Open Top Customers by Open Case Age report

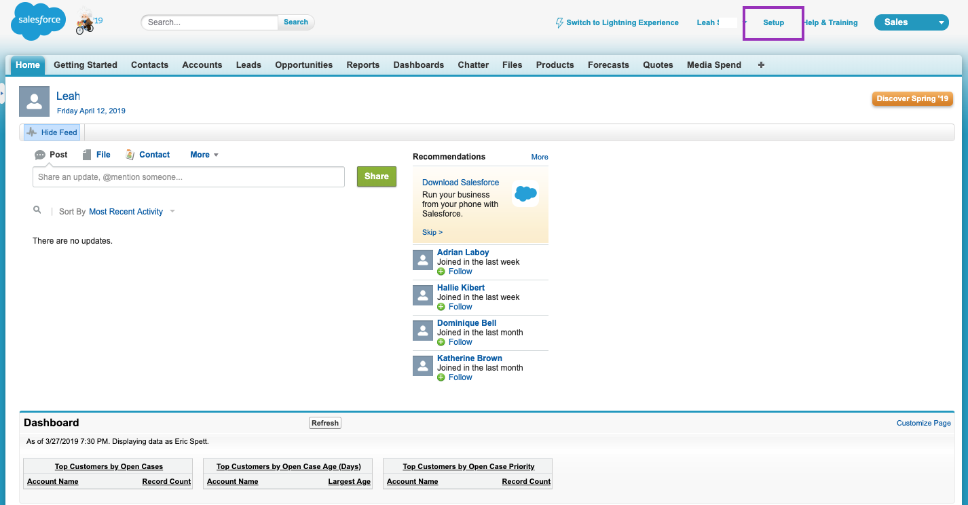point(288,466)
